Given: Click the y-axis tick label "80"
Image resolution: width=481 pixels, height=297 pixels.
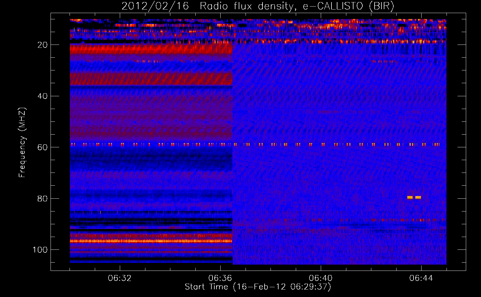Looking at the screenshot, I should 43,199.
